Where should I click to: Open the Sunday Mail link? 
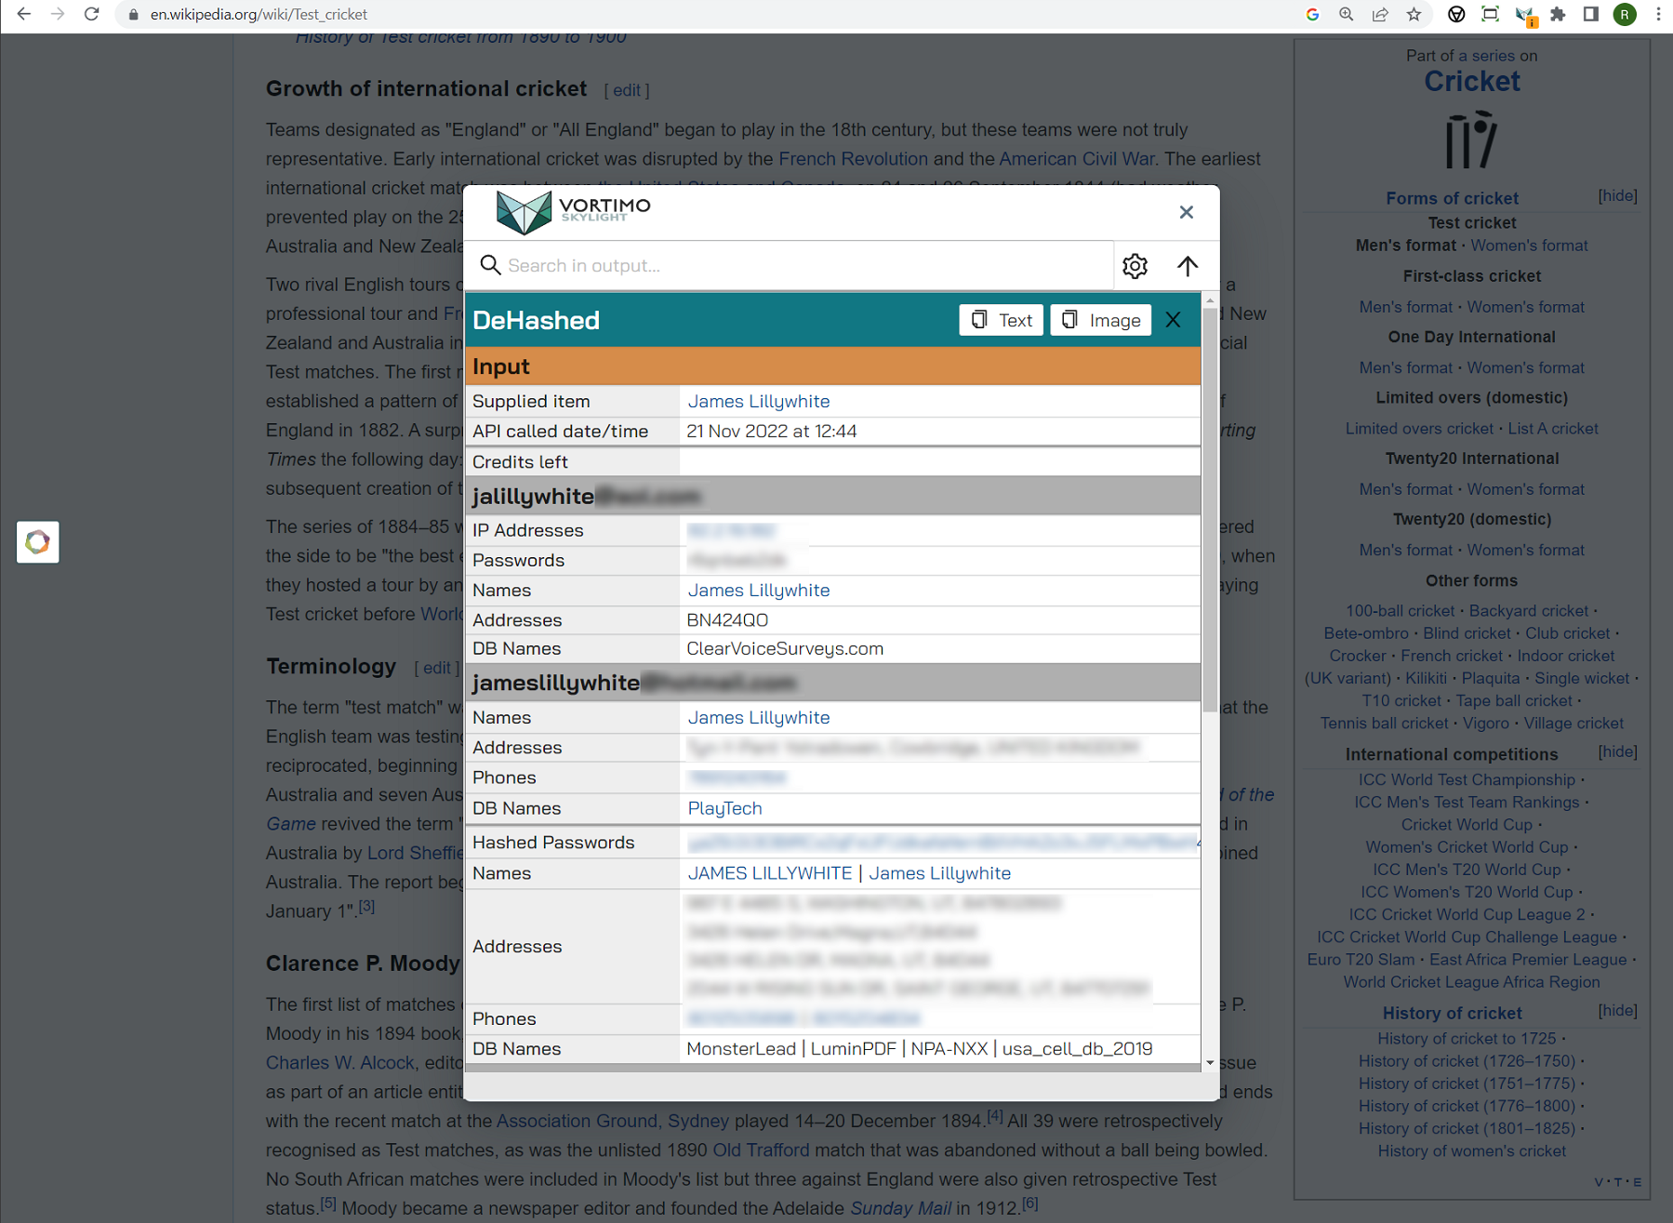click(x=900, y=1208)
